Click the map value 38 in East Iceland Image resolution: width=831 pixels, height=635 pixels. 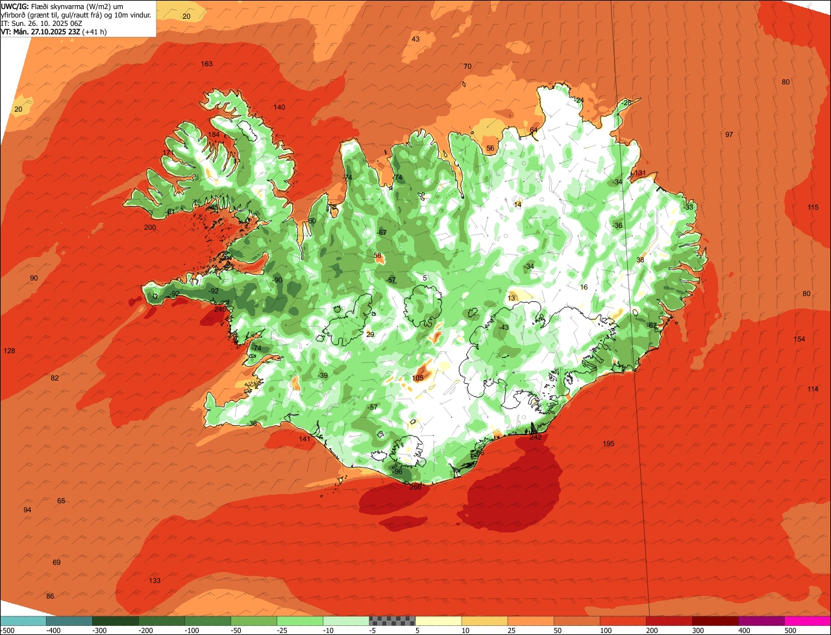[640, 260]
